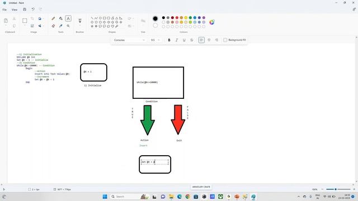This screenshot has height=201, width=358.
Task: Click inside the active text box on canvas
Action: 155,162
